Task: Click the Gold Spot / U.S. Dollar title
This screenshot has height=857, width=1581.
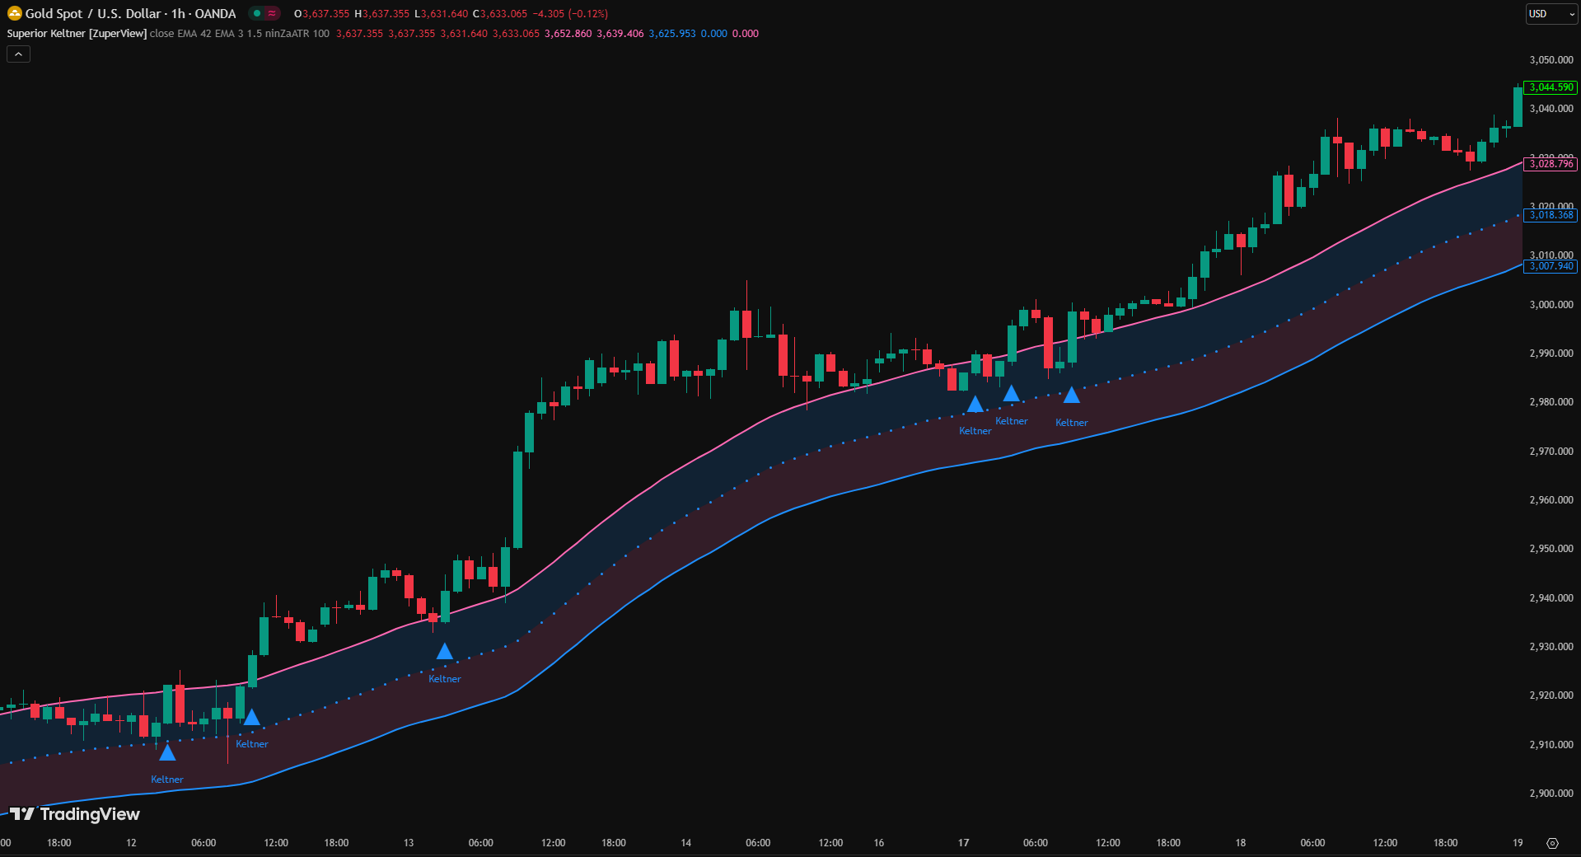Action: tap(130, 14)
